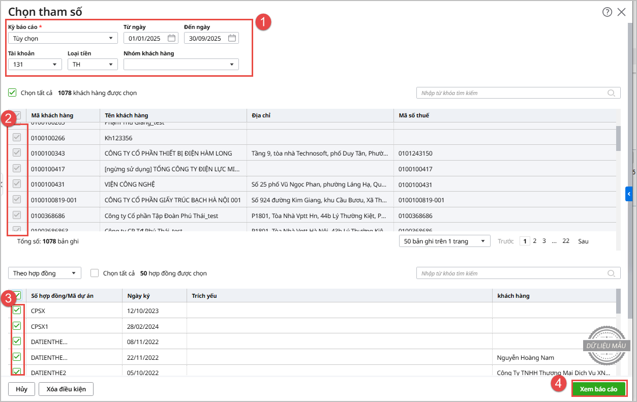The width and height of the screenshot is (637, 402).
Task: Toggle checkbox for customer 0100100266
Action: pos(17,138)
